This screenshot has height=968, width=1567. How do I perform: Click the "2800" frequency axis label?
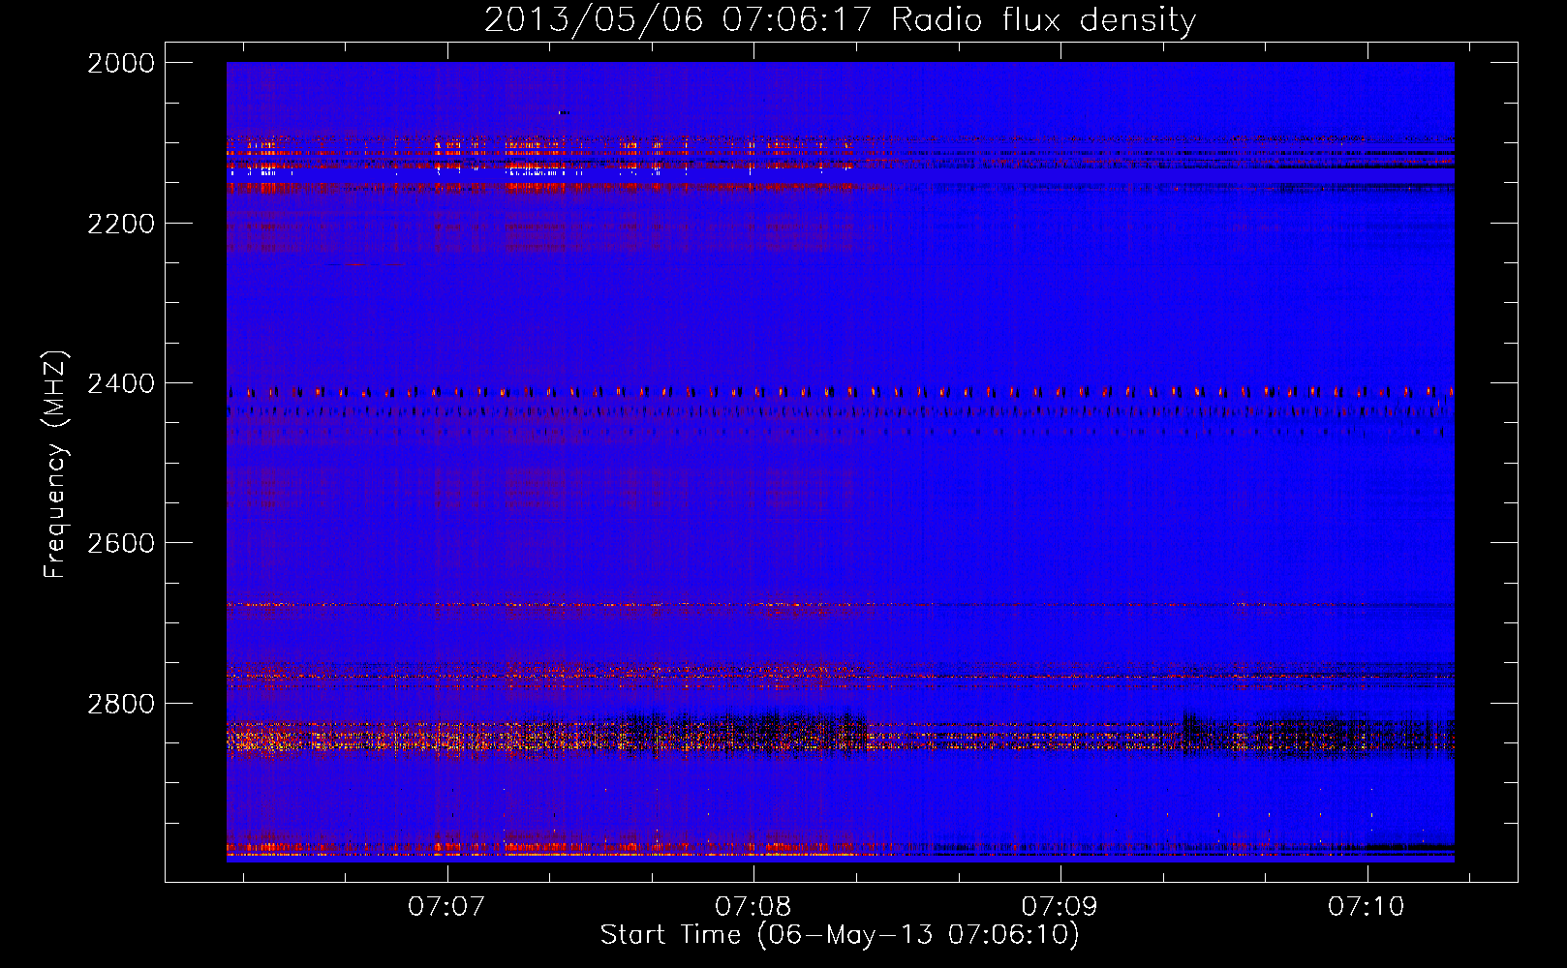click(x=121, y=704)
